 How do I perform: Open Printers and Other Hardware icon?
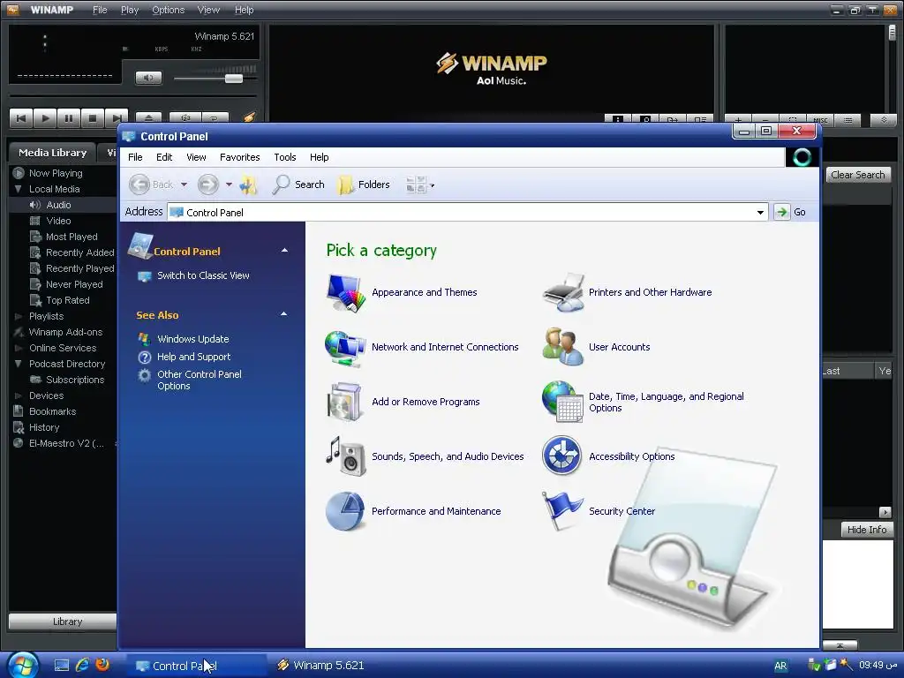coord(562,293)
